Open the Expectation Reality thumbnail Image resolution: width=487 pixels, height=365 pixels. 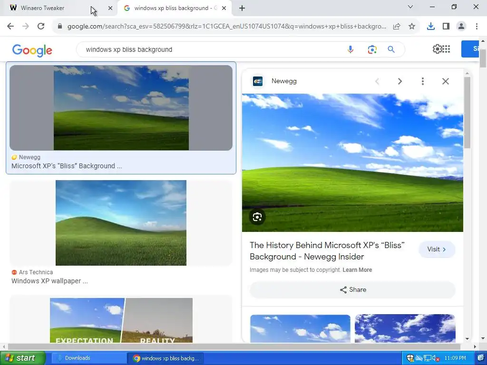[x=121, y=320]
